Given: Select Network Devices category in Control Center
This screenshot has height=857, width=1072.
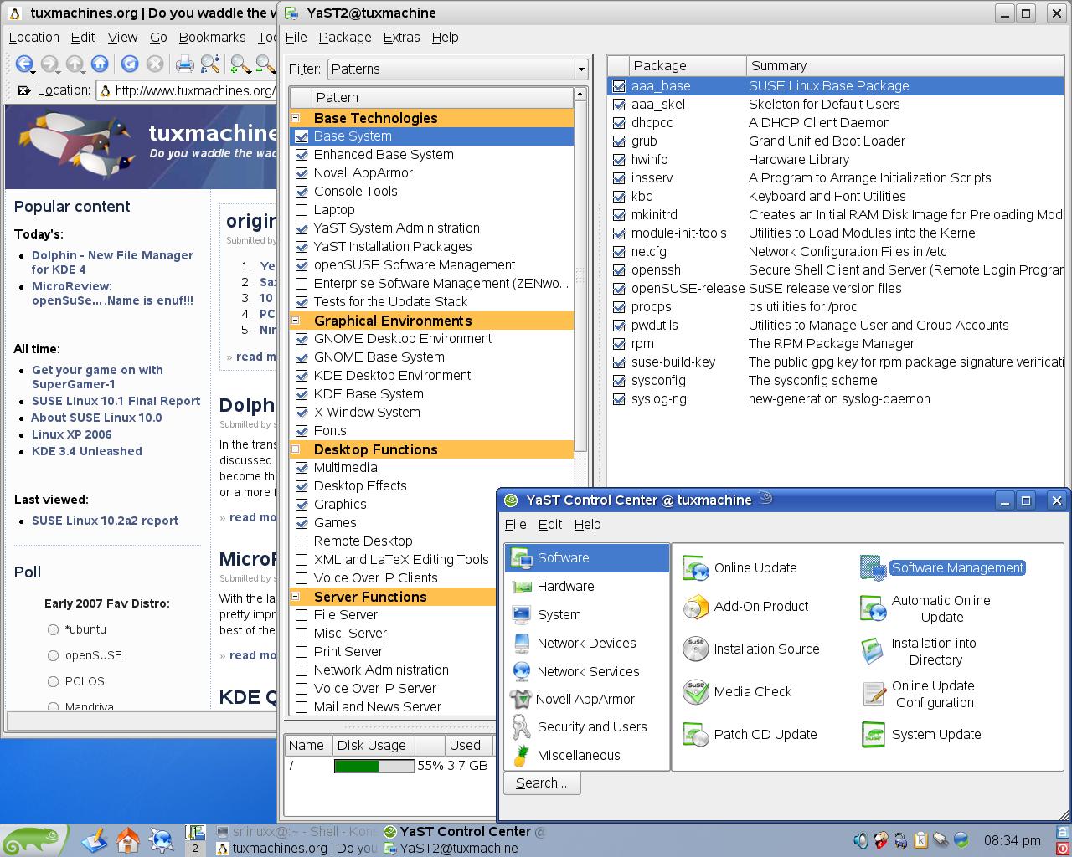Looking at the screenshot, I should pos(586,644).
